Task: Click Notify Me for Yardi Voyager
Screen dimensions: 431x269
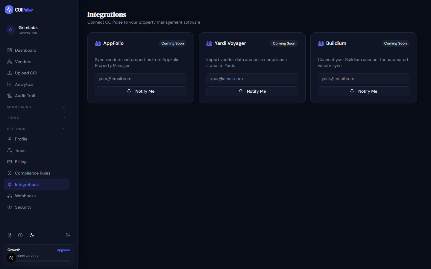Action: point(252,91)
